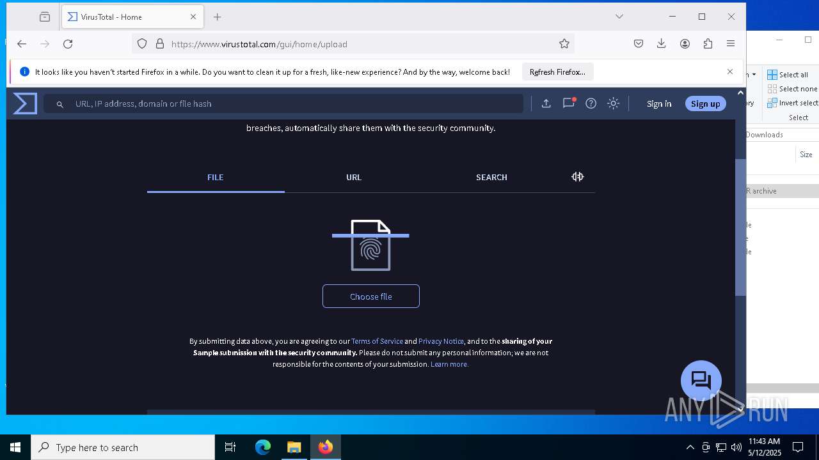Screen dimensions: 819x460
Task: Show hidden system tray icons chevron
Action: (690, 447)
